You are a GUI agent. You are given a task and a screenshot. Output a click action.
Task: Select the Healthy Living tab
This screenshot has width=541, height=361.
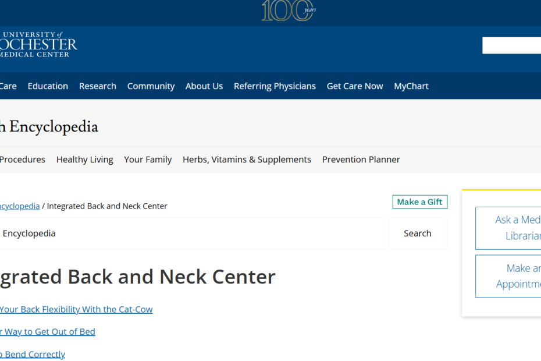[x=85, y=160]
